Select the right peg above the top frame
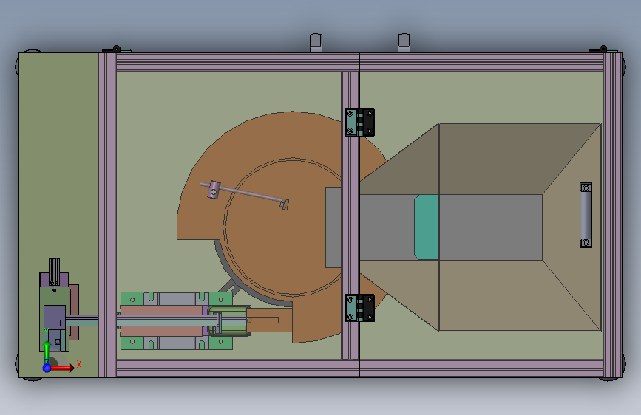The width and height of the screenshot is (641, 415). click(x=404, y=43)
